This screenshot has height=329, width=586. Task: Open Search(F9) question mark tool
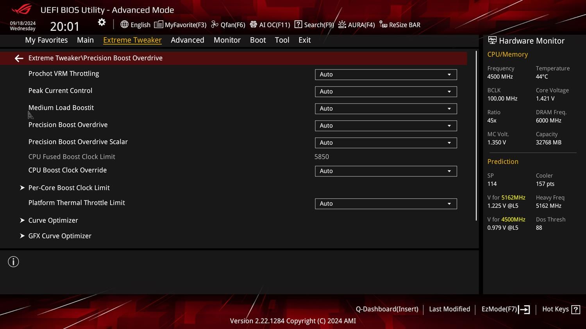pos(314,25)
